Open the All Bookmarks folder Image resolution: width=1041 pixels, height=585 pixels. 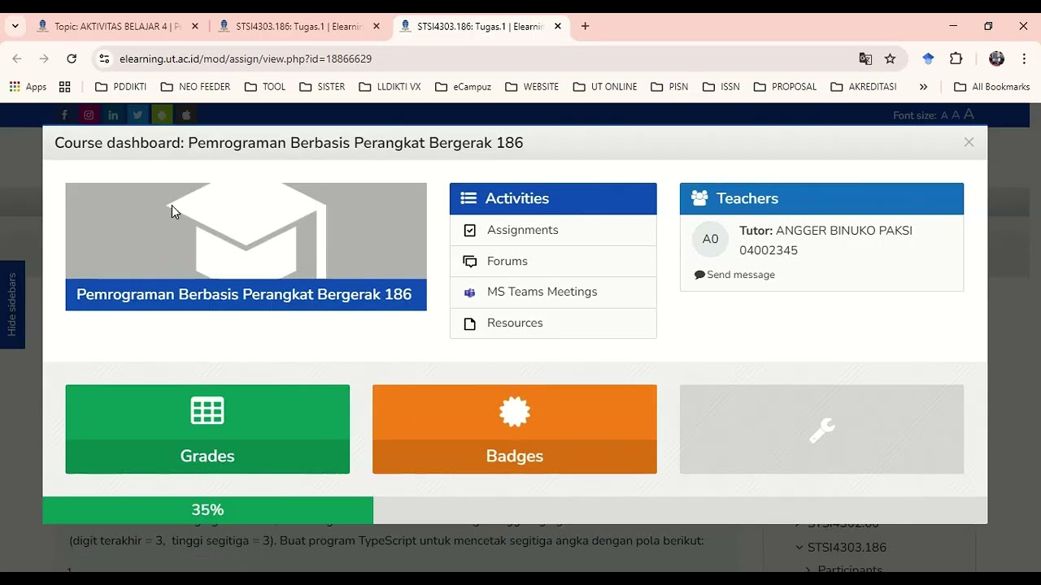coord(991,87)
